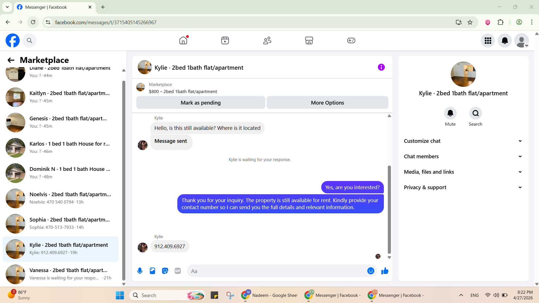Expand Customize chat section

(463, 141)
